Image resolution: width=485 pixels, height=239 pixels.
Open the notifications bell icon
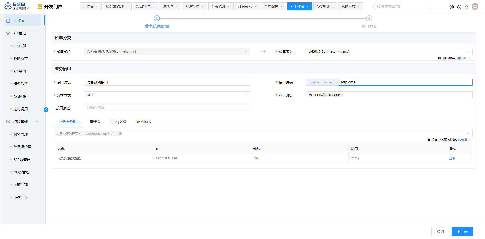pyautogui.click(x=467, y=7)
